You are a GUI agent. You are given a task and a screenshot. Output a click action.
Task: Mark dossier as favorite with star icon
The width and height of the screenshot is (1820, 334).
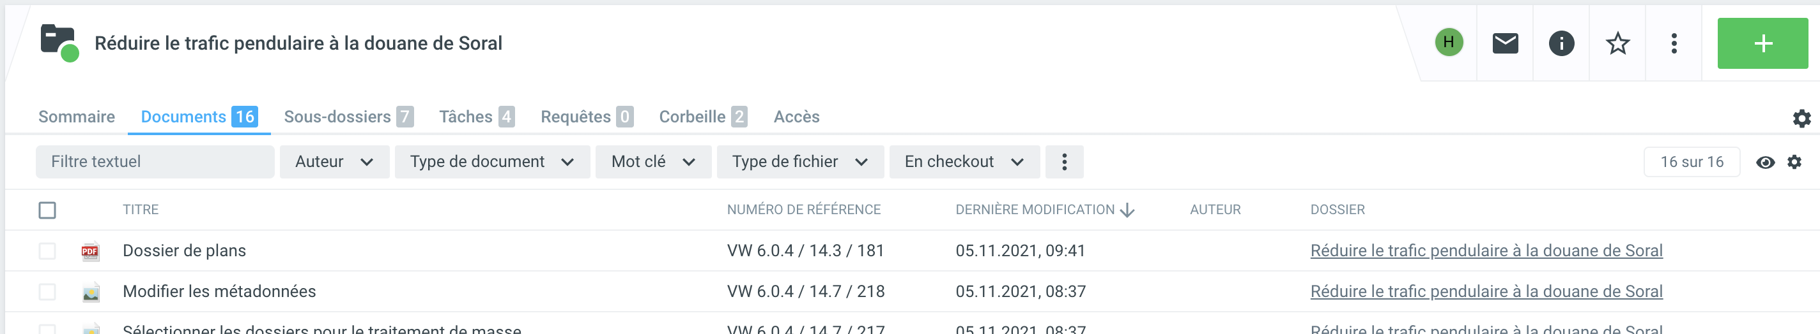pyautogui.click(x=1617, y=43)
